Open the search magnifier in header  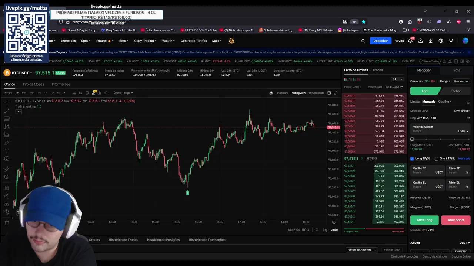(363, 41)
